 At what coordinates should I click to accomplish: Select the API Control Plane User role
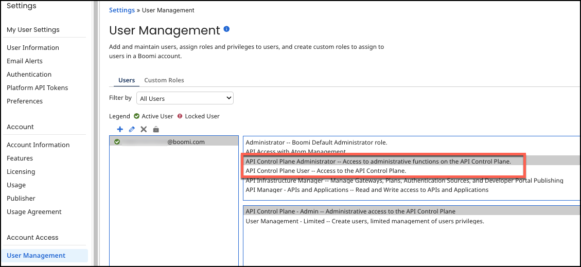[326, 171]
